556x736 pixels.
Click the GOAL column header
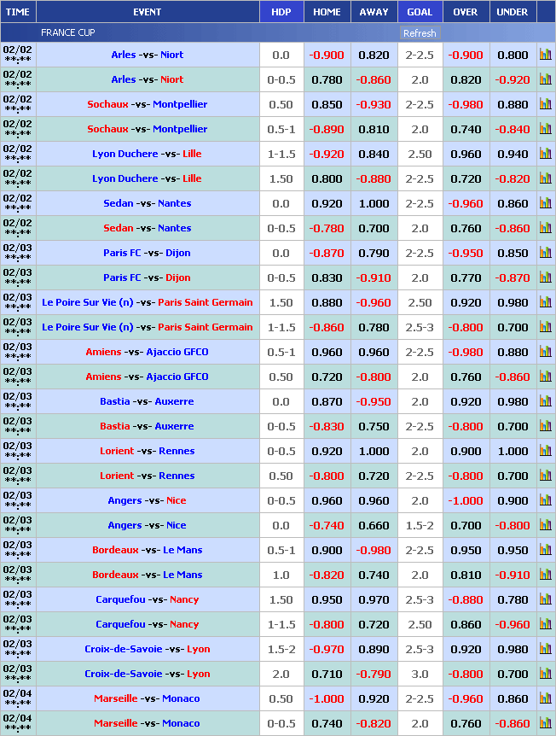point(419,12)
